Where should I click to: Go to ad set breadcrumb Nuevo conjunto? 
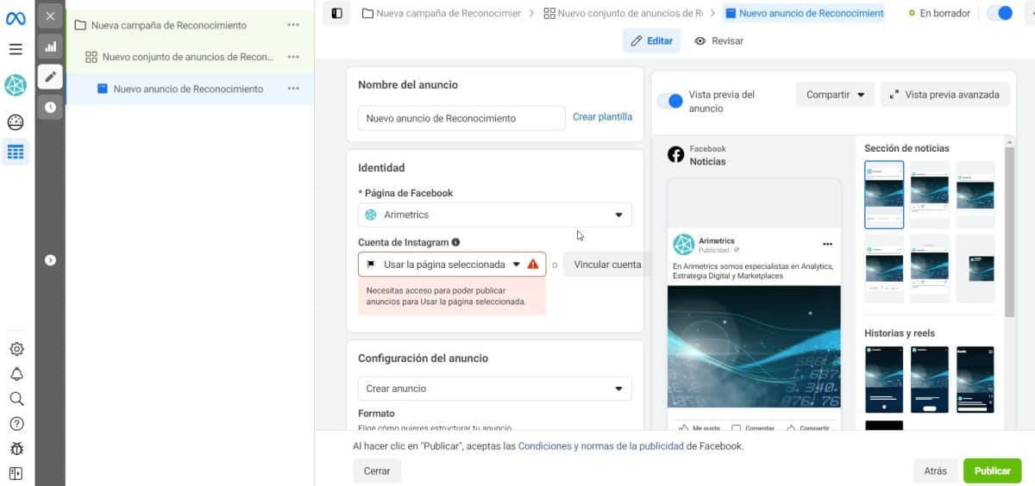624,13
